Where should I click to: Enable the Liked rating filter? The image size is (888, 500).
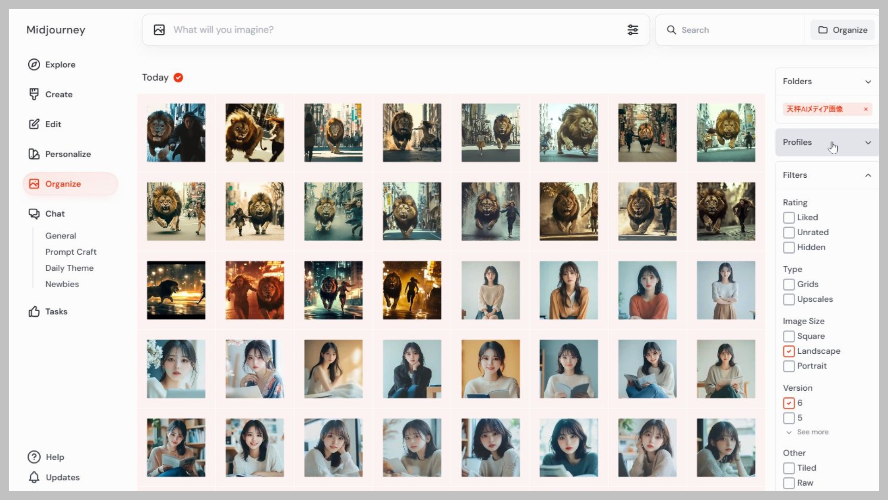[789, 218]
